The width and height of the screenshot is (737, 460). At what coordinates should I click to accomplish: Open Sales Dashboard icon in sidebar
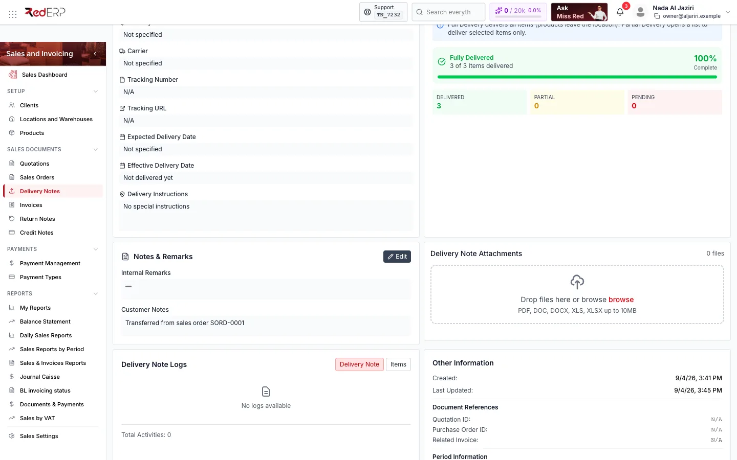tap(13, 75)
